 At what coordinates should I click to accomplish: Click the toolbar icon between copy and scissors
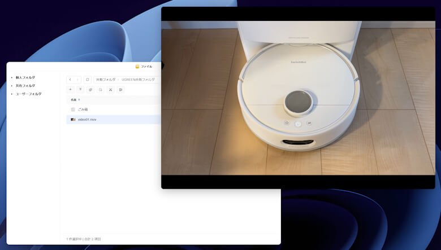pyautogui.click(x=100, y=89)
